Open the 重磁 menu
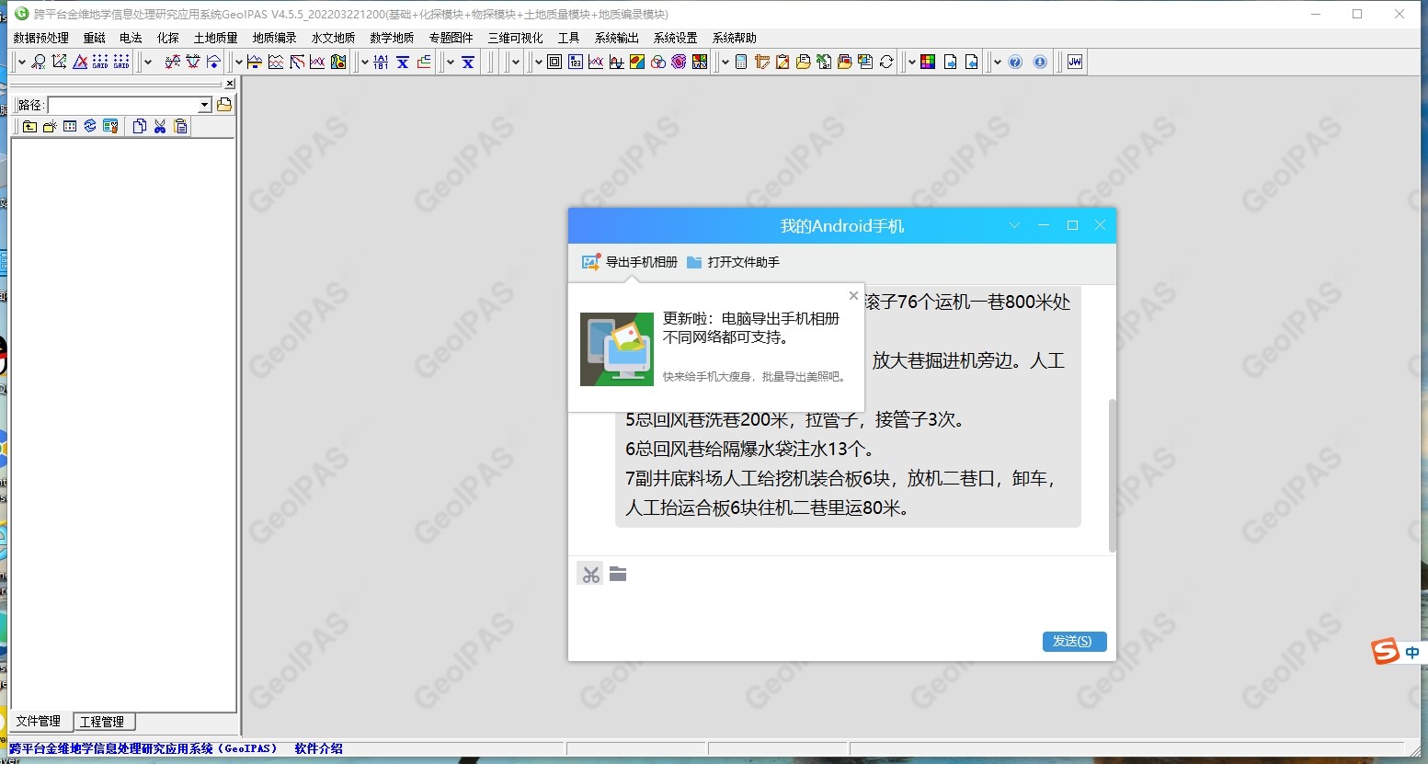This screenshot has height=764, width=1428. pos(95,38)
